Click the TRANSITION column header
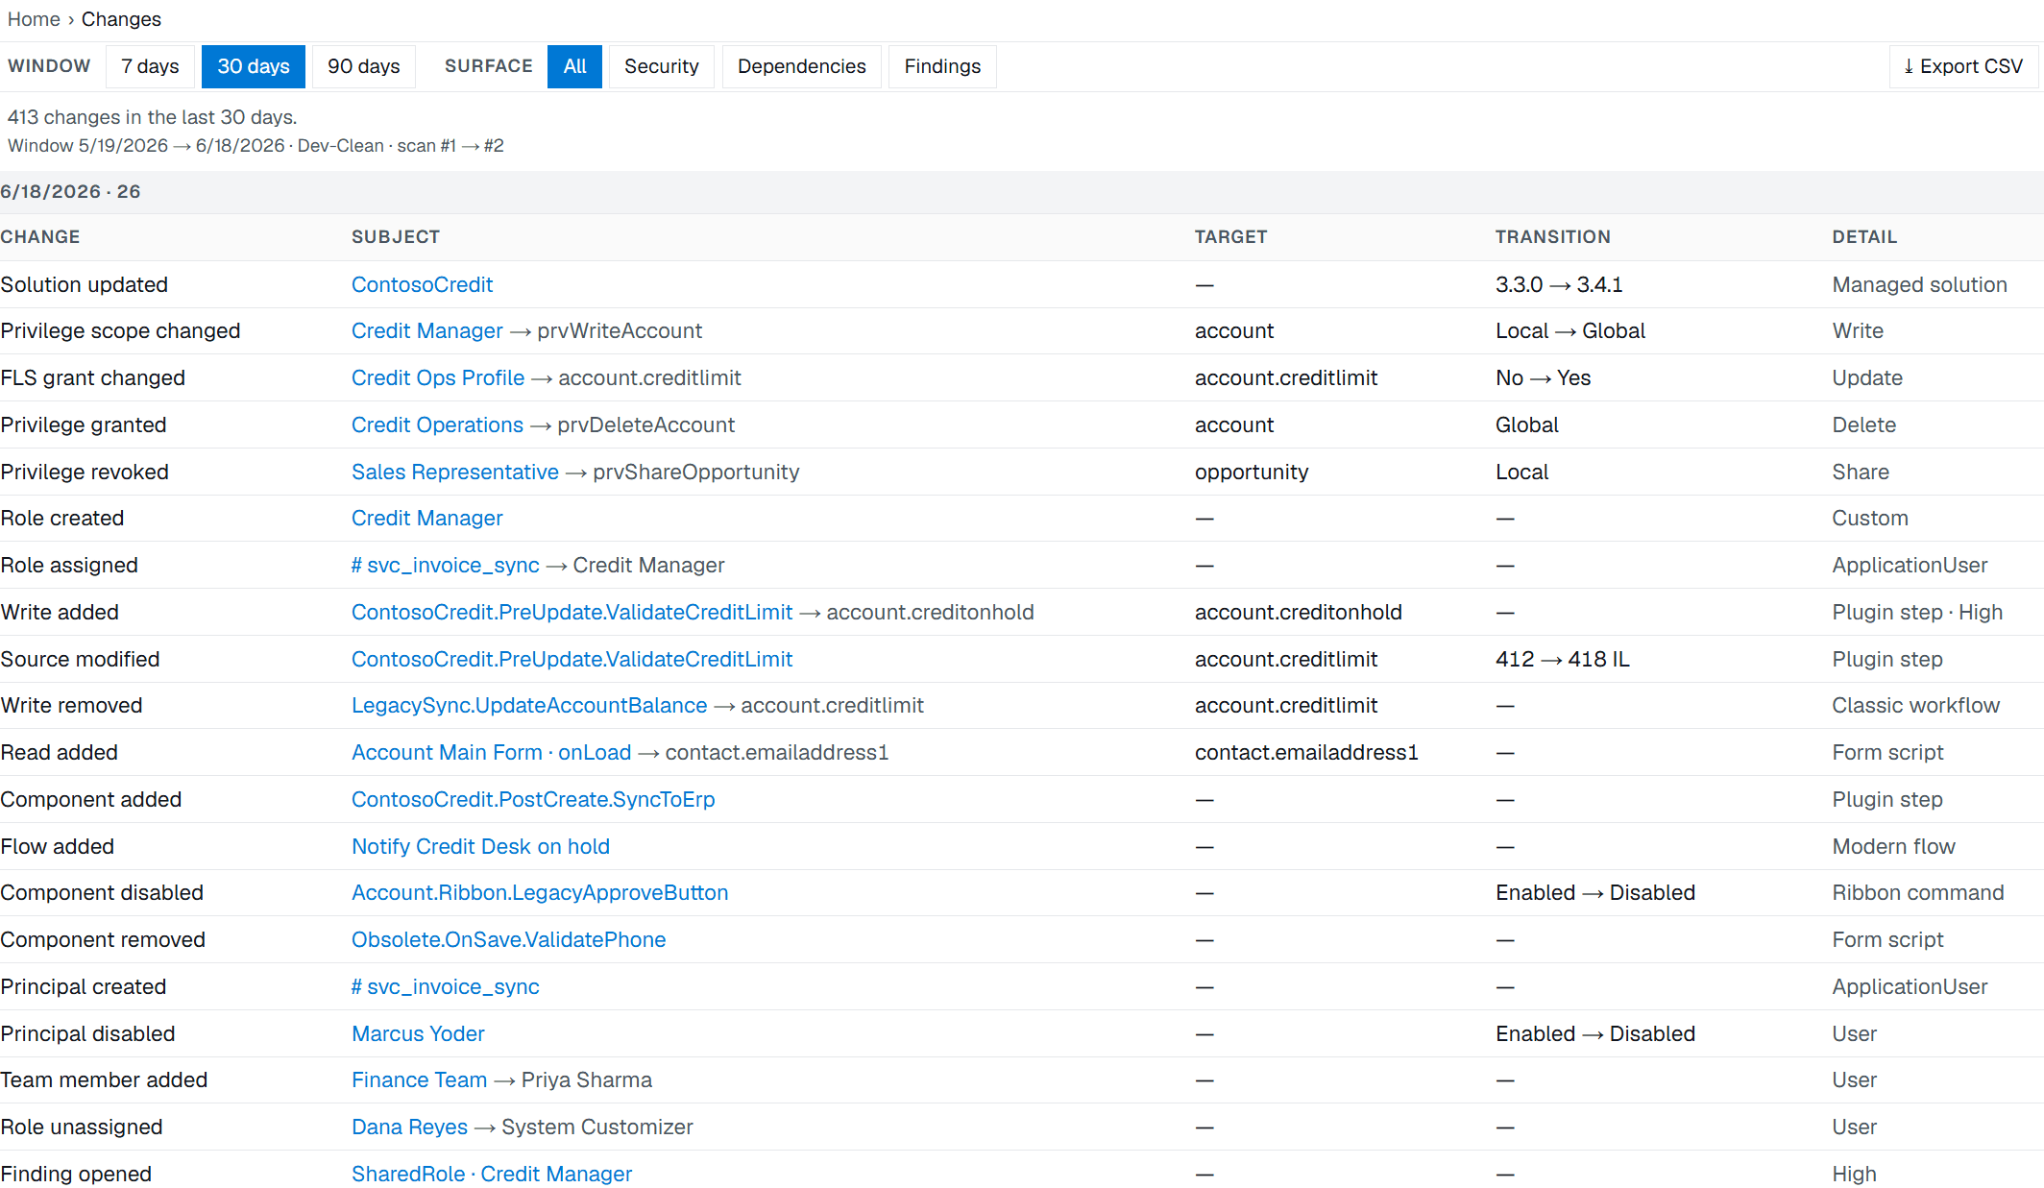Screen dimensions: 2044x1188 coord(1553,237)
